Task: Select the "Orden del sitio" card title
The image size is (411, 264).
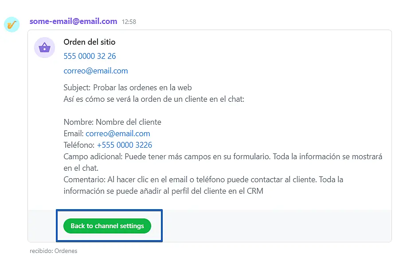Action: [90, 42]
